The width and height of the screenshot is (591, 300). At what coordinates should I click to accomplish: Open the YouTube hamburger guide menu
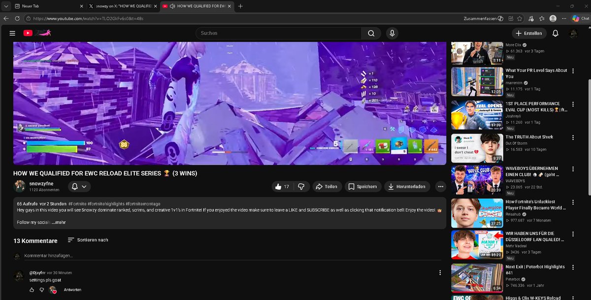coord(12,33)
